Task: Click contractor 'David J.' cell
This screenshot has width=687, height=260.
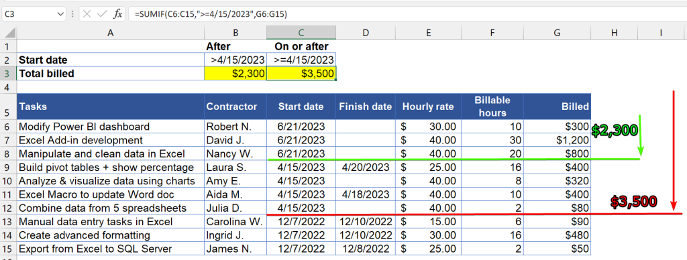Action: pyautogui.click(x=235, y=140)
